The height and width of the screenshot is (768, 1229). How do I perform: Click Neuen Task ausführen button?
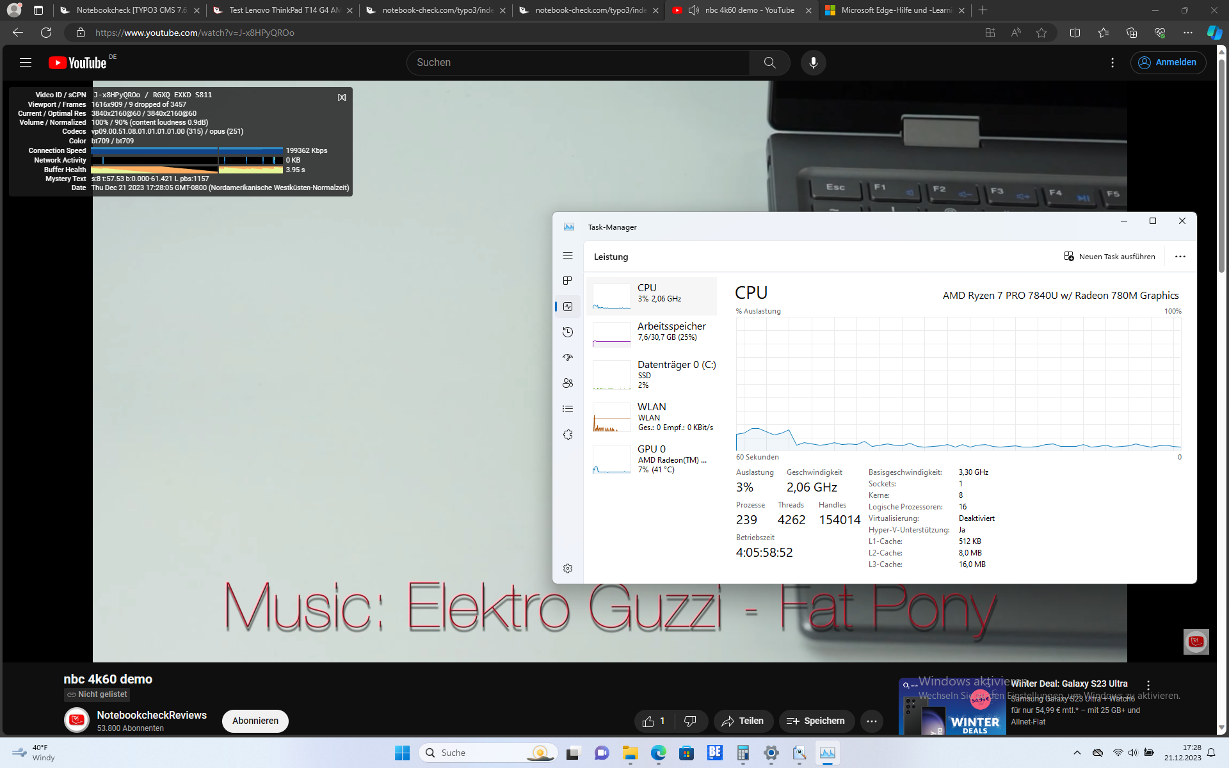[1109, 257]
